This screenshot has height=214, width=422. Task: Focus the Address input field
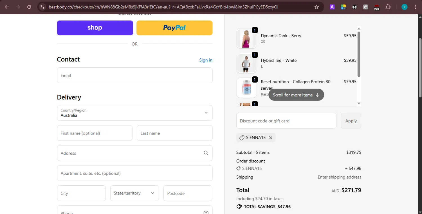[134, 153]
